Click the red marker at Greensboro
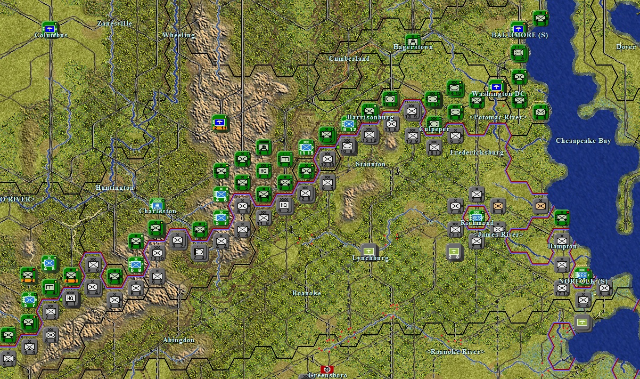The height and width of the screenshot is (379, 640). tap(327, 369)
